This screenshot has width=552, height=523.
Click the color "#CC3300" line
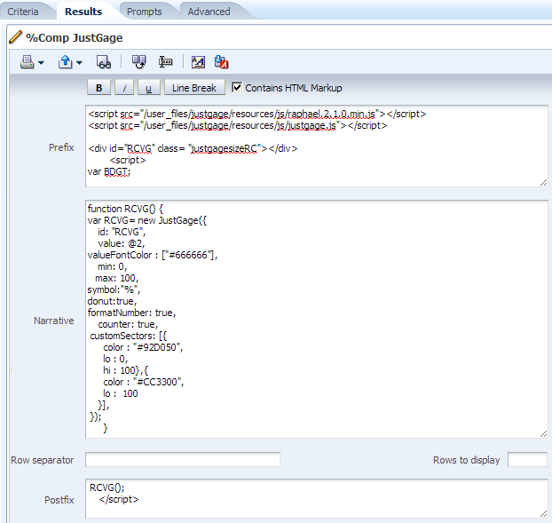(x=144, y=382)
